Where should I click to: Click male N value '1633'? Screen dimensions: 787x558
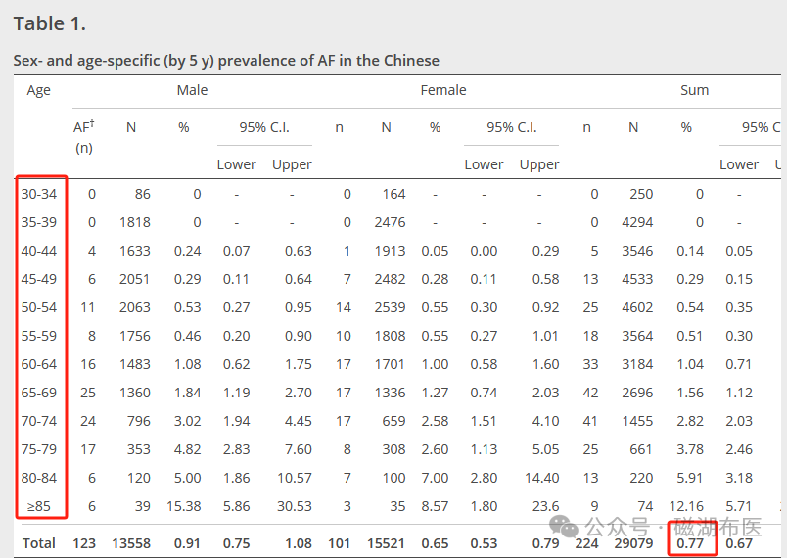coord(134,251)
